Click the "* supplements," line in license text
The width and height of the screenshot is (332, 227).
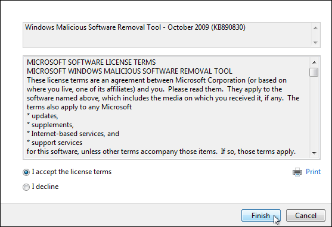50,125
